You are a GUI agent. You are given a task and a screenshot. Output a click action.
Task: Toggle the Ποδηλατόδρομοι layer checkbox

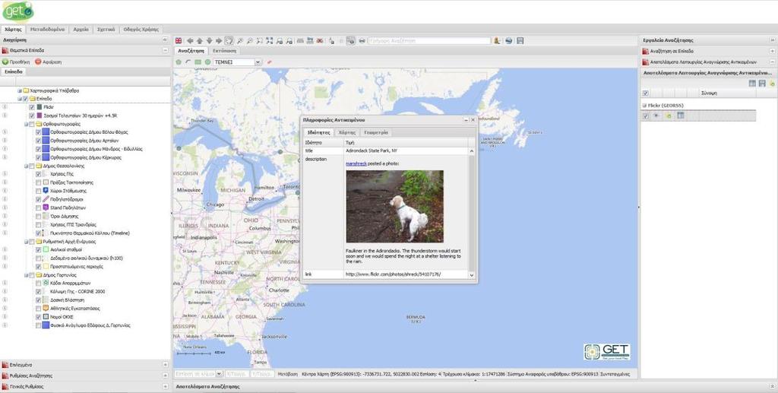38,199
